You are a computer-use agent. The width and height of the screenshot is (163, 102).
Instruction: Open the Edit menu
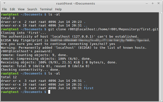pyautogui.click(x=12, y=9)
